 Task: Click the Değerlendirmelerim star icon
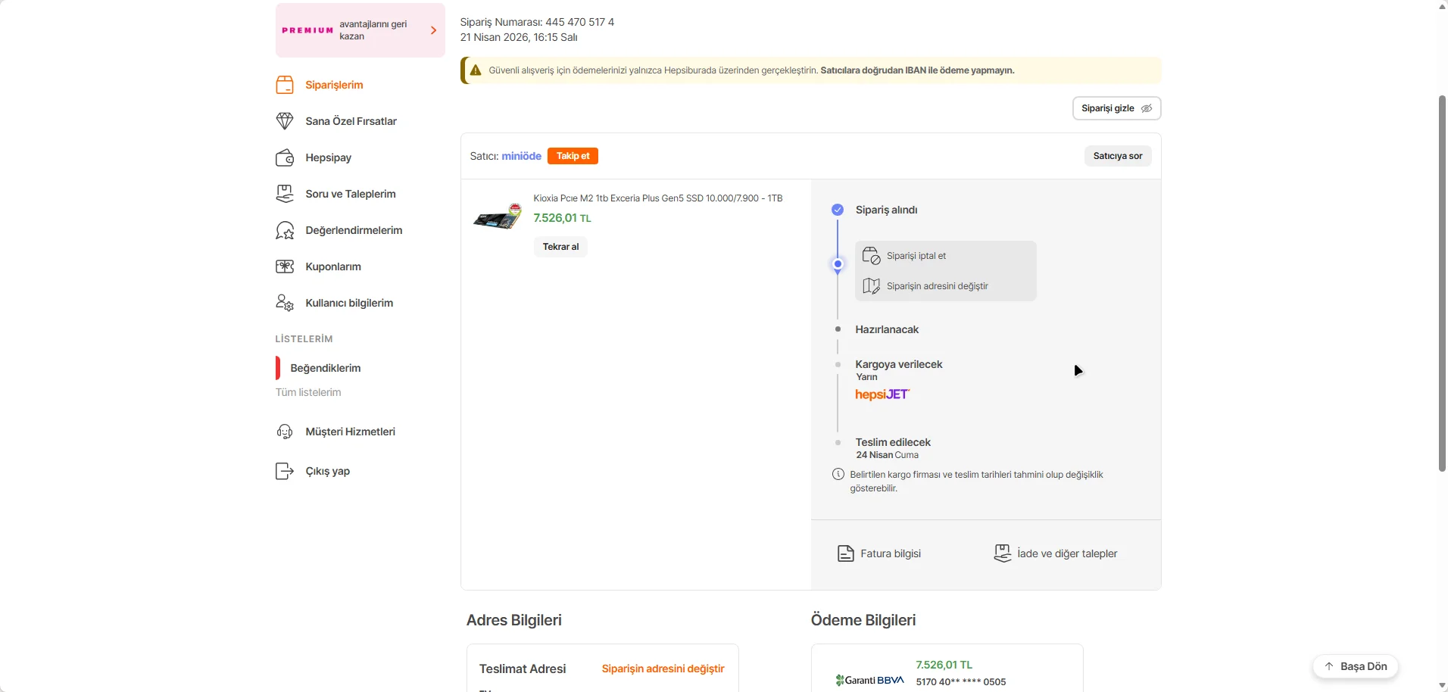tap(285, 230)
